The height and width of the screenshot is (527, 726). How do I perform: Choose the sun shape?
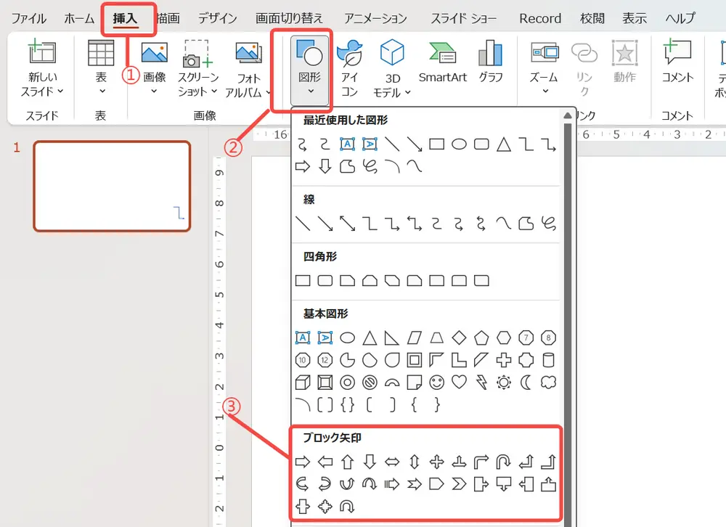pyautogui.click(x=504, y=383)
